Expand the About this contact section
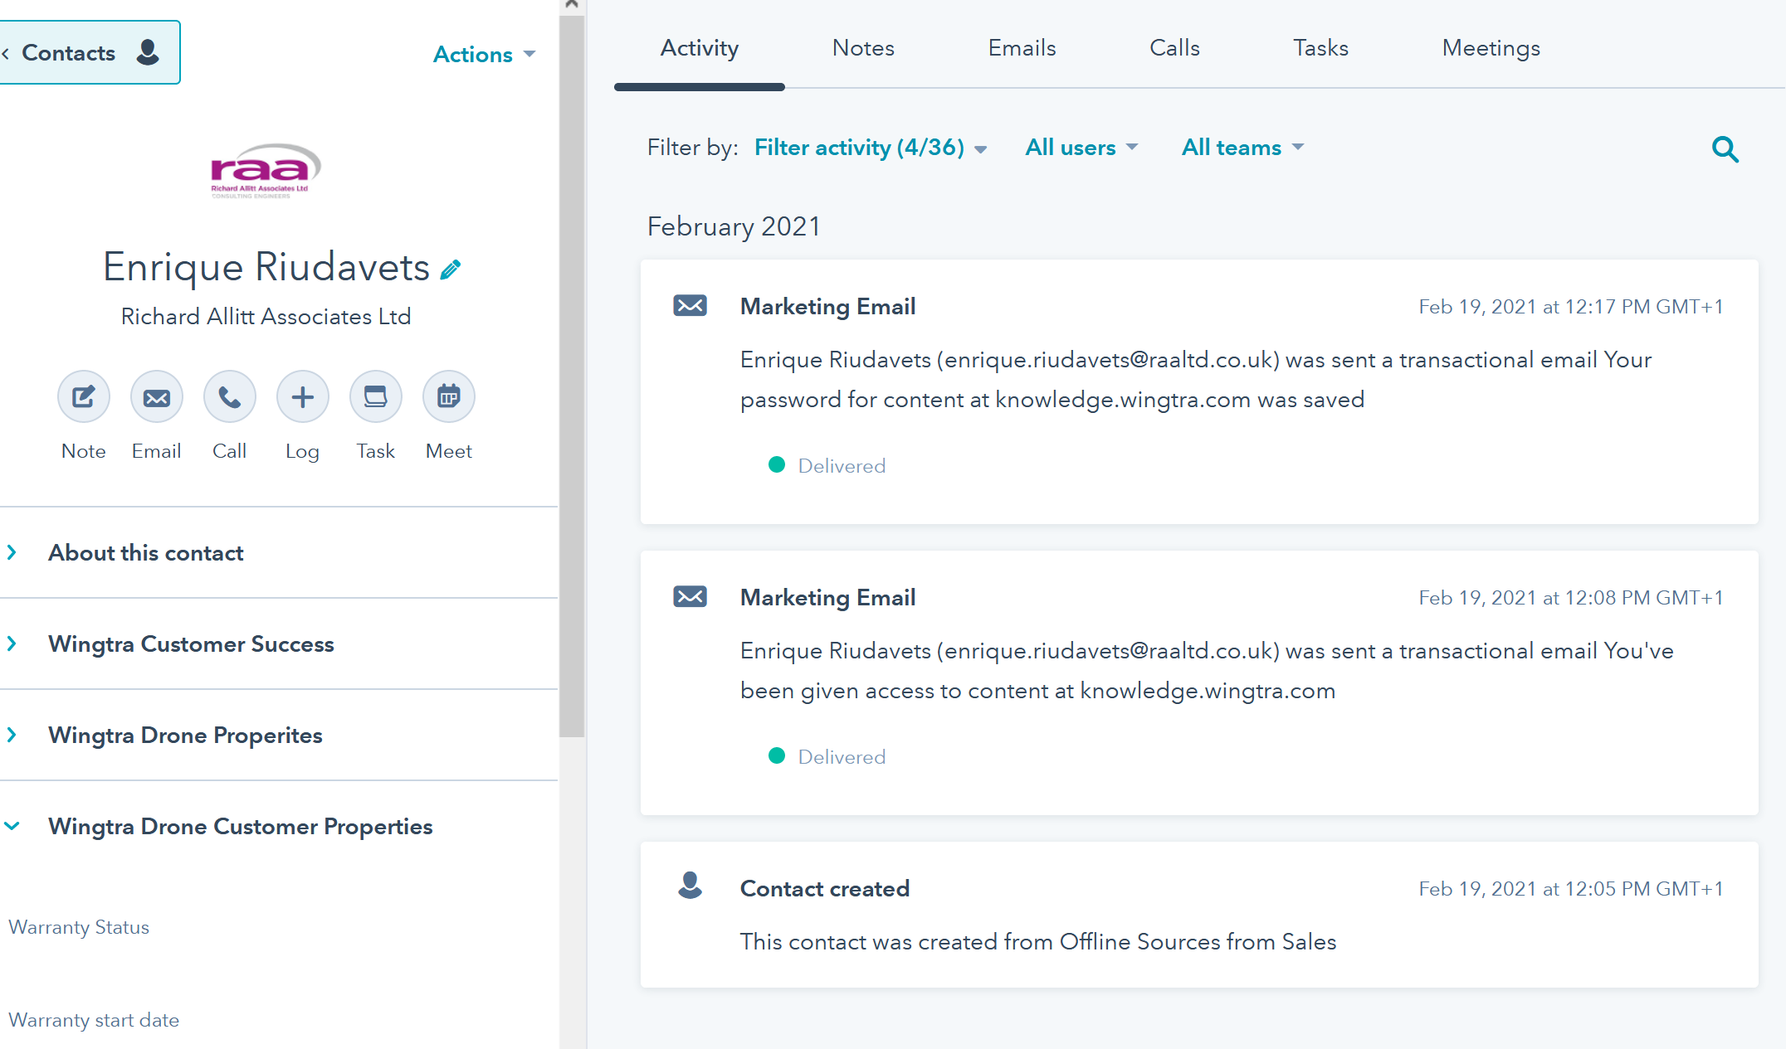Screen dimensions: 1786x1049 click(x=145, y=553)
